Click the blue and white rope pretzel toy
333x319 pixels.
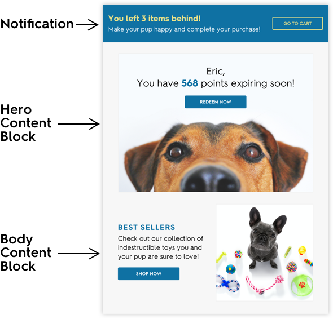point(228,283)
